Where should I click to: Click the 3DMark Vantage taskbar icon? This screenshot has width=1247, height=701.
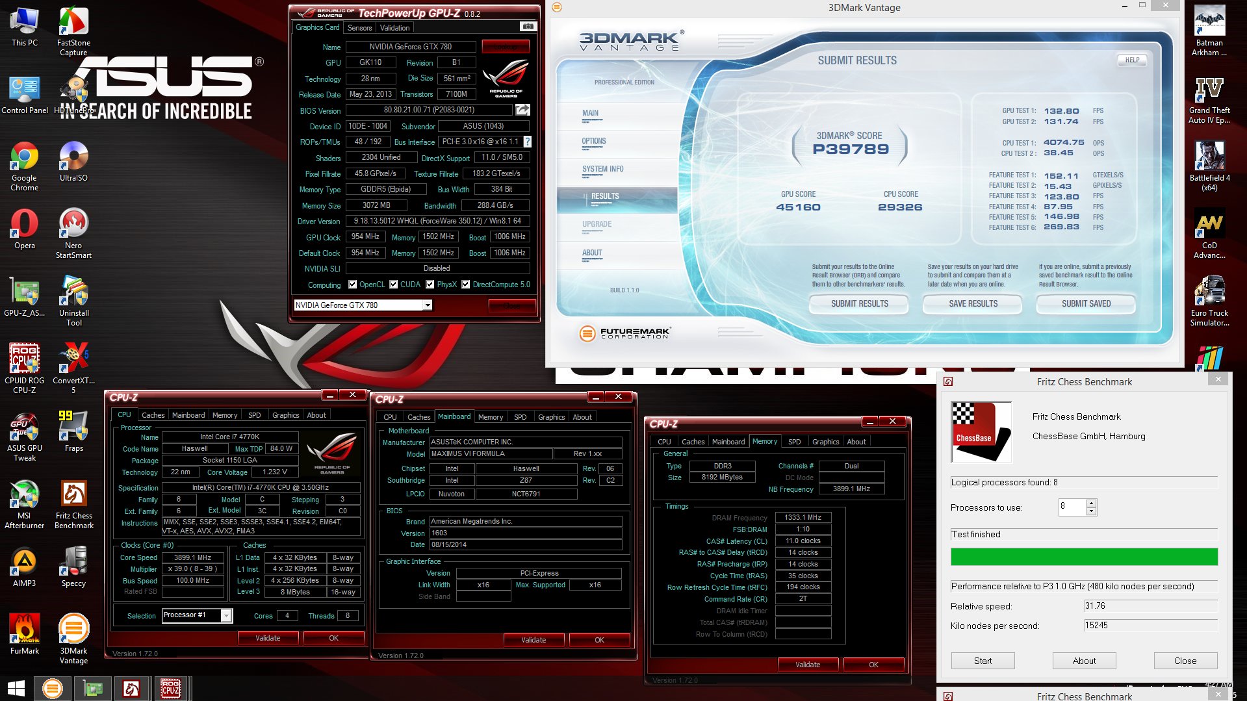point(53,689)
